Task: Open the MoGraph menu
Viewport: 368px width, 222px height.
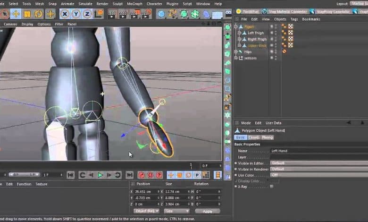Action: tap(134, 4)
